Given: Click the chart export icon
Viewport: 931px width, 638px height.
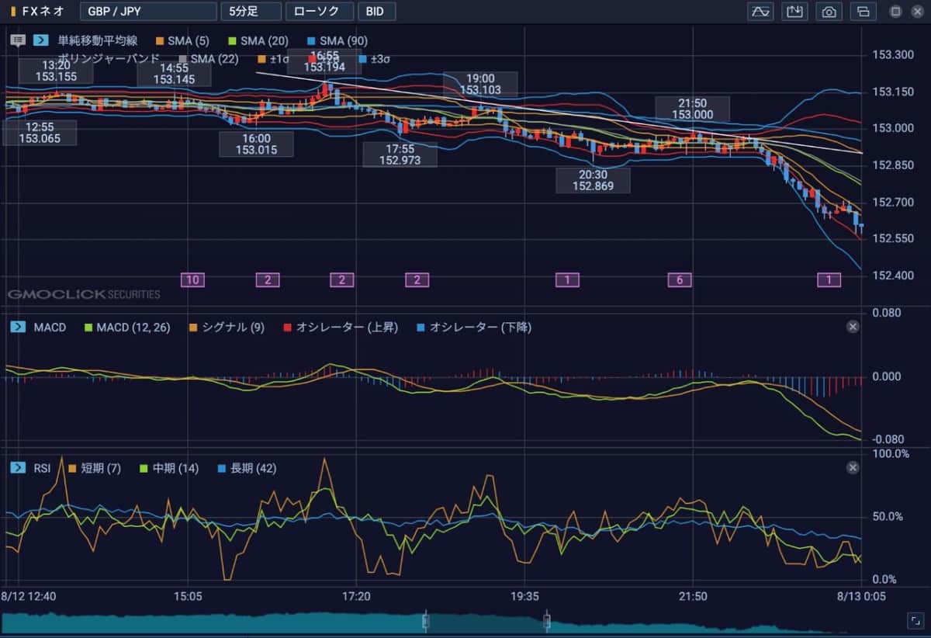Looking at the screenshot, I should 795,12.
